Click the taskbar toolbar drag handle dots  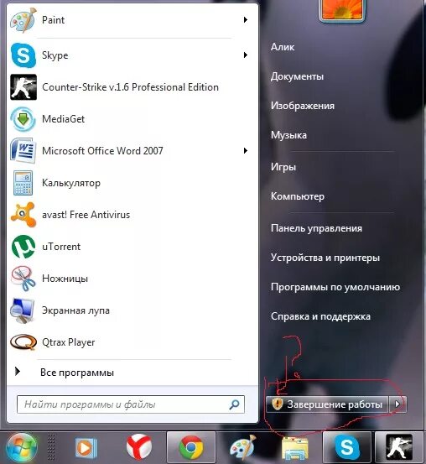click(x=51, y=447)
